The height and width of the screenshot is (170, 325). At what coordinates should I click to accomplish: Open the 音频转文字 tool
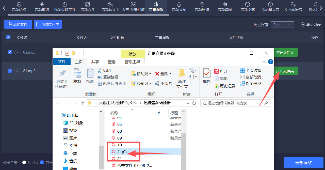click(110, 7)
